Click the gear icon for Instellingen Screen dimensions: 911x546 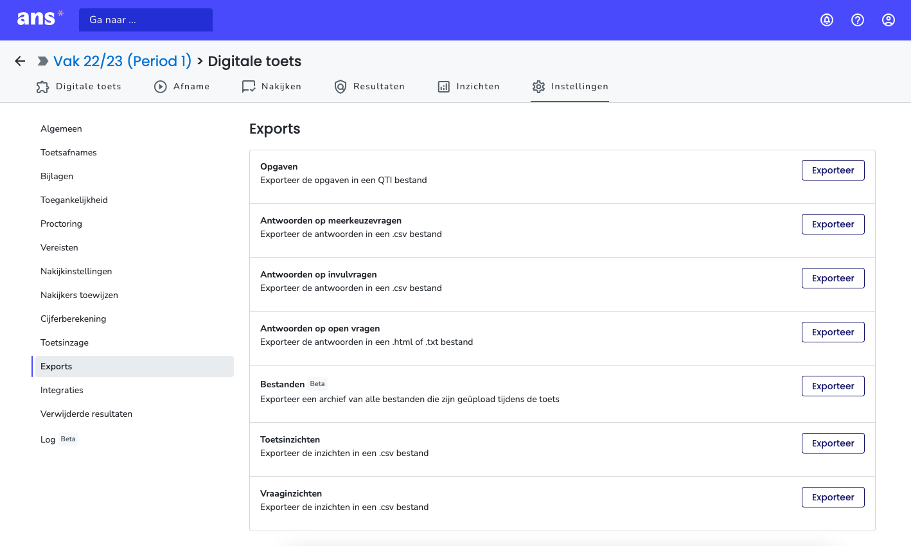(538, 87)
